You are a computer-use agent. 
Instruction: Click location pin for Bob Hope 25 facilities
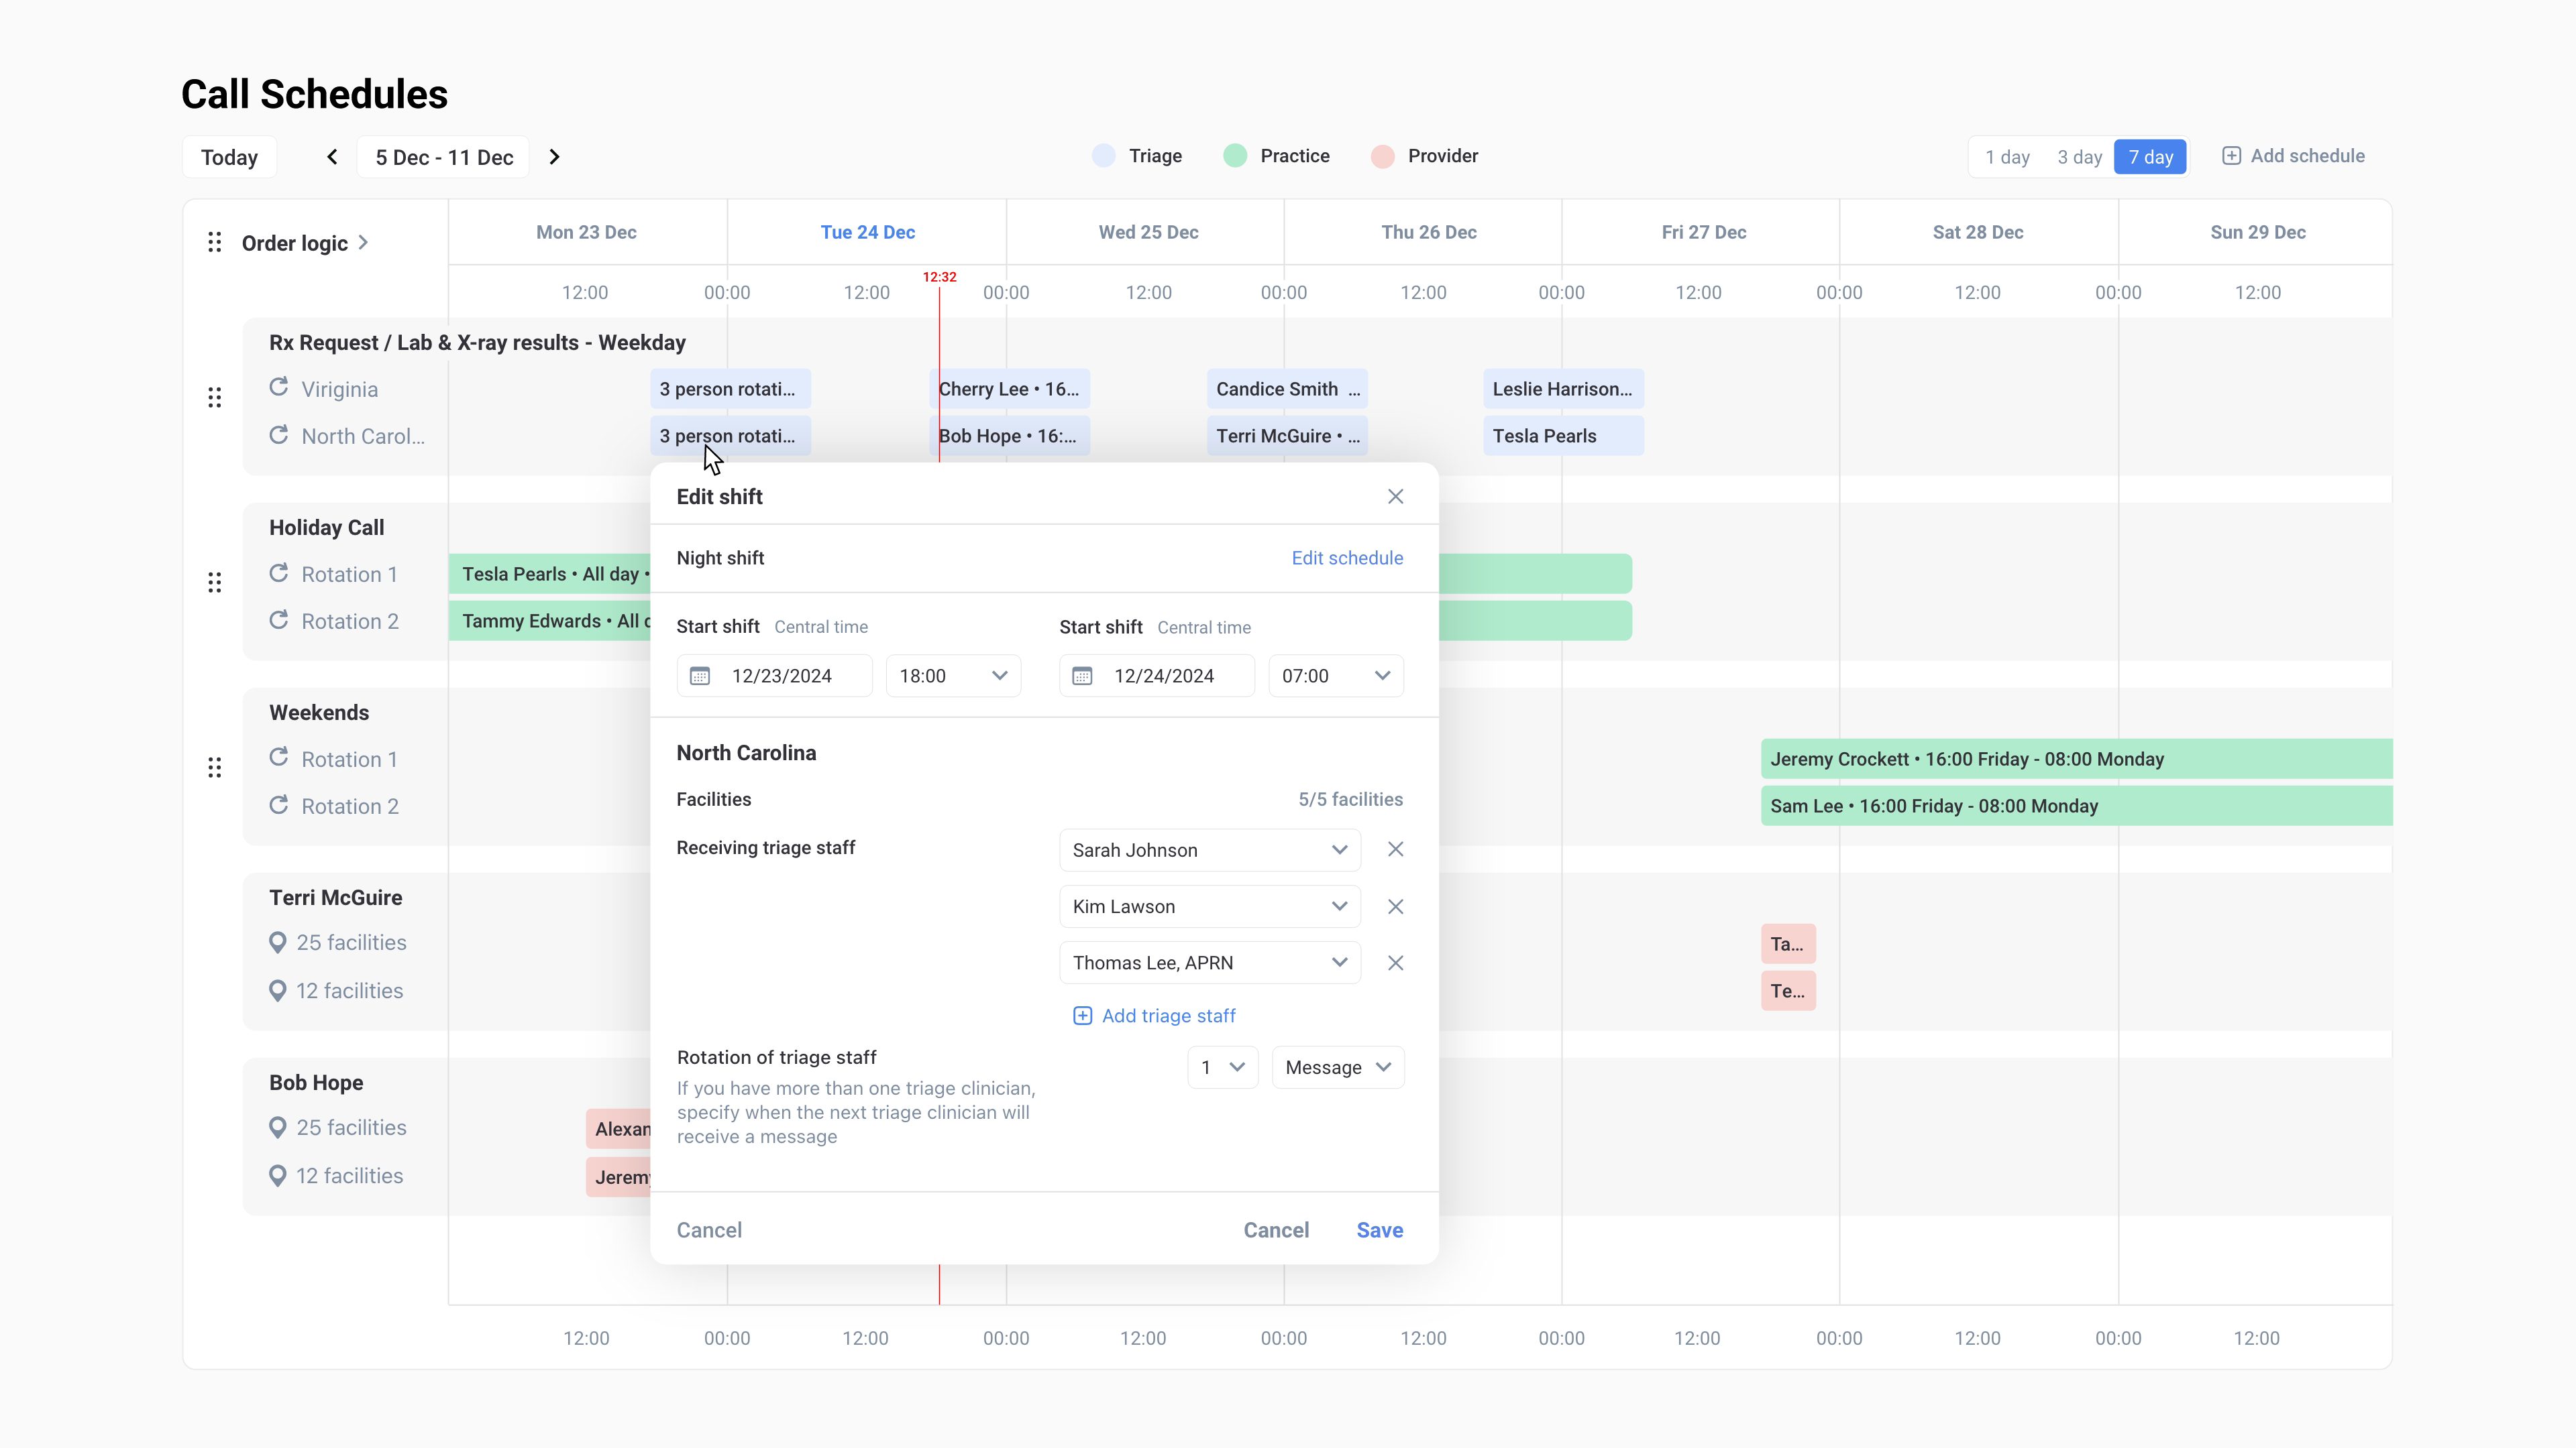278,1127
